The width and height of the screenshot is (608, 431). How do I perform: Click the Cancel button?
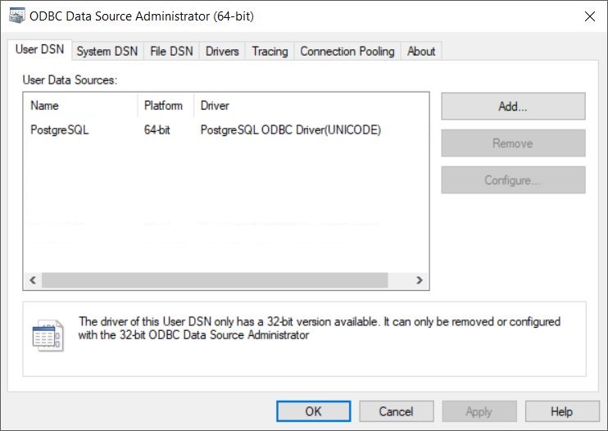point(396,411)
